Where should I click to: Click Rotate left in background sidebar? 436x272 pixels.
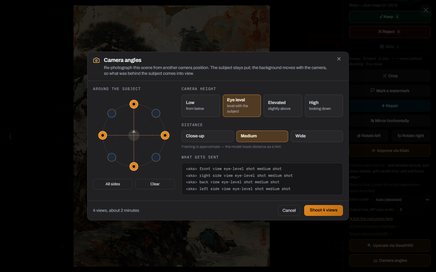(369, 136)
